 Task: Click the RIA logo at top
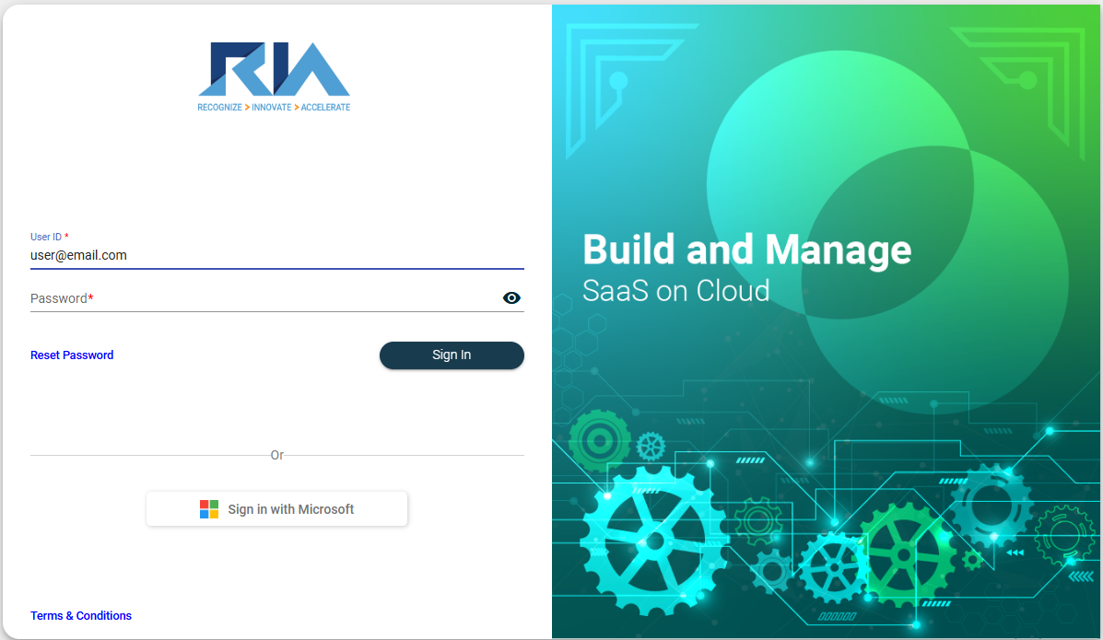pyautogui.click(x=274, y=69)
